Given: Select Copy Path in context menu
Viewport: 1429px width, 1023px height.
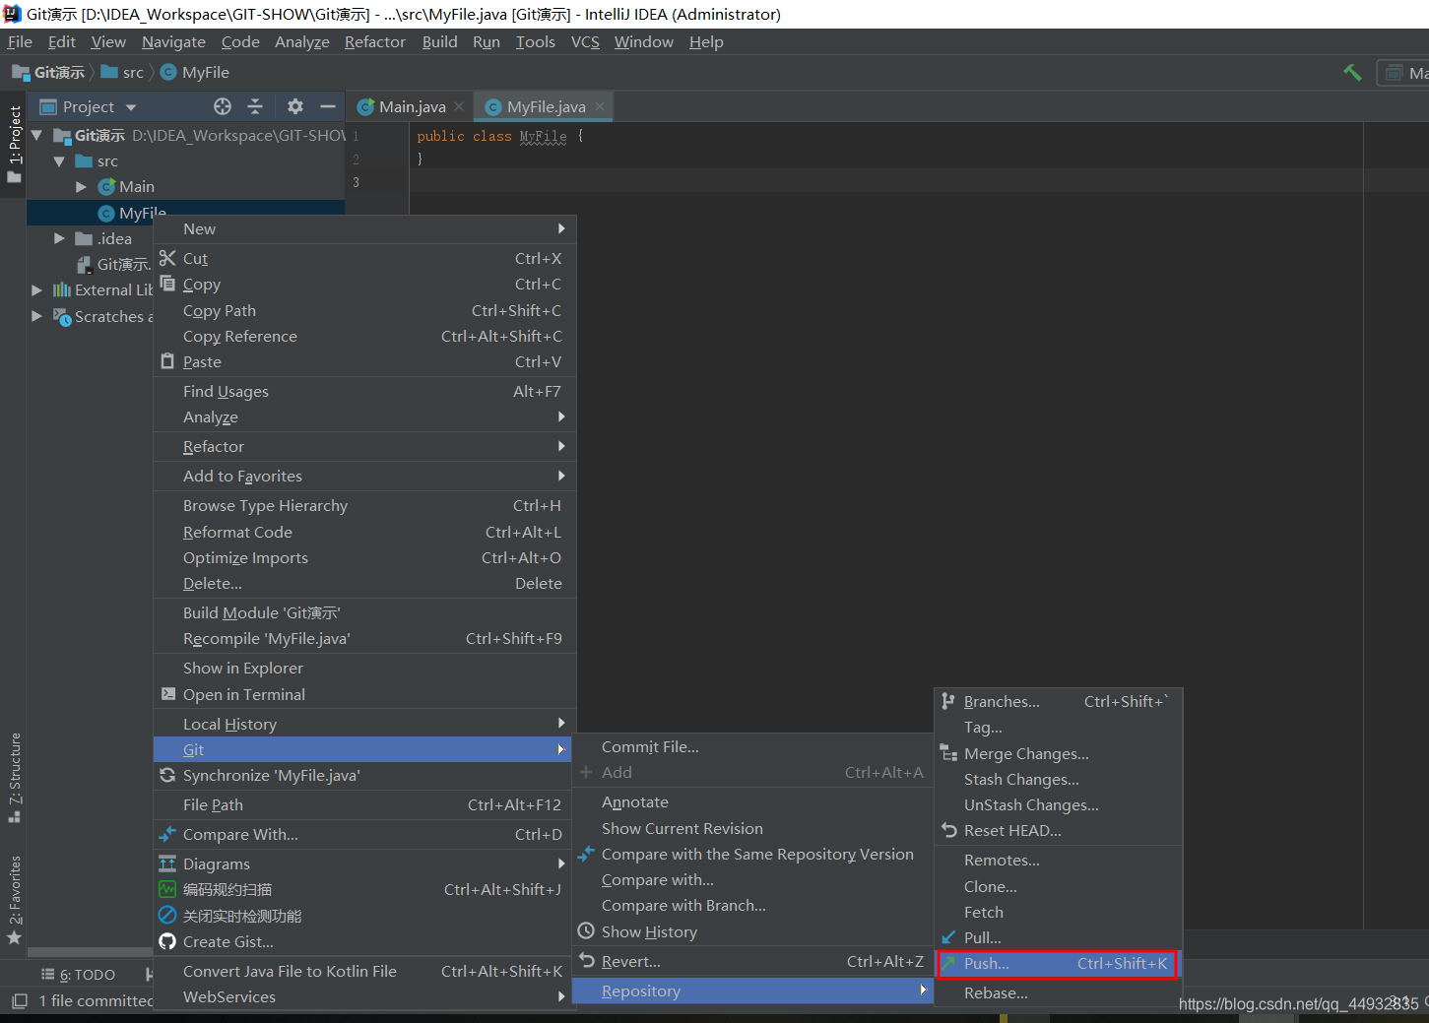Looking at the screenshot, I should click(364, 310).
